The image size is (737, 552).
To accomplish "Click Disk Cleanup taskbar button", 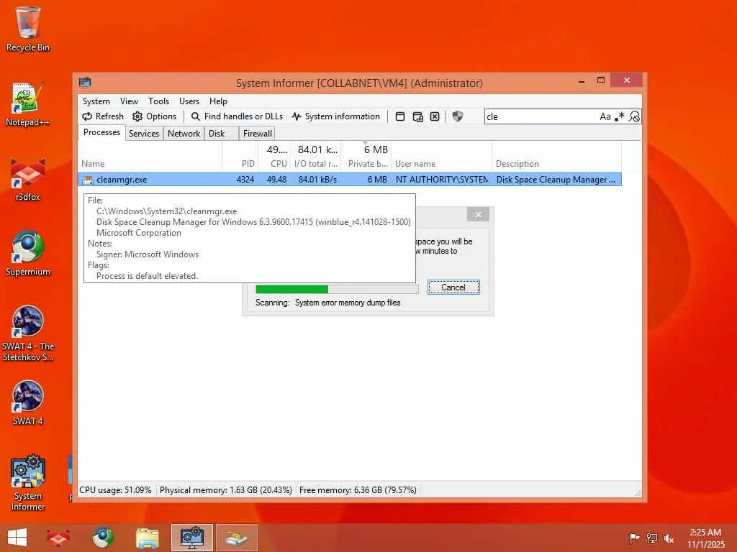I will coord(237,538).
